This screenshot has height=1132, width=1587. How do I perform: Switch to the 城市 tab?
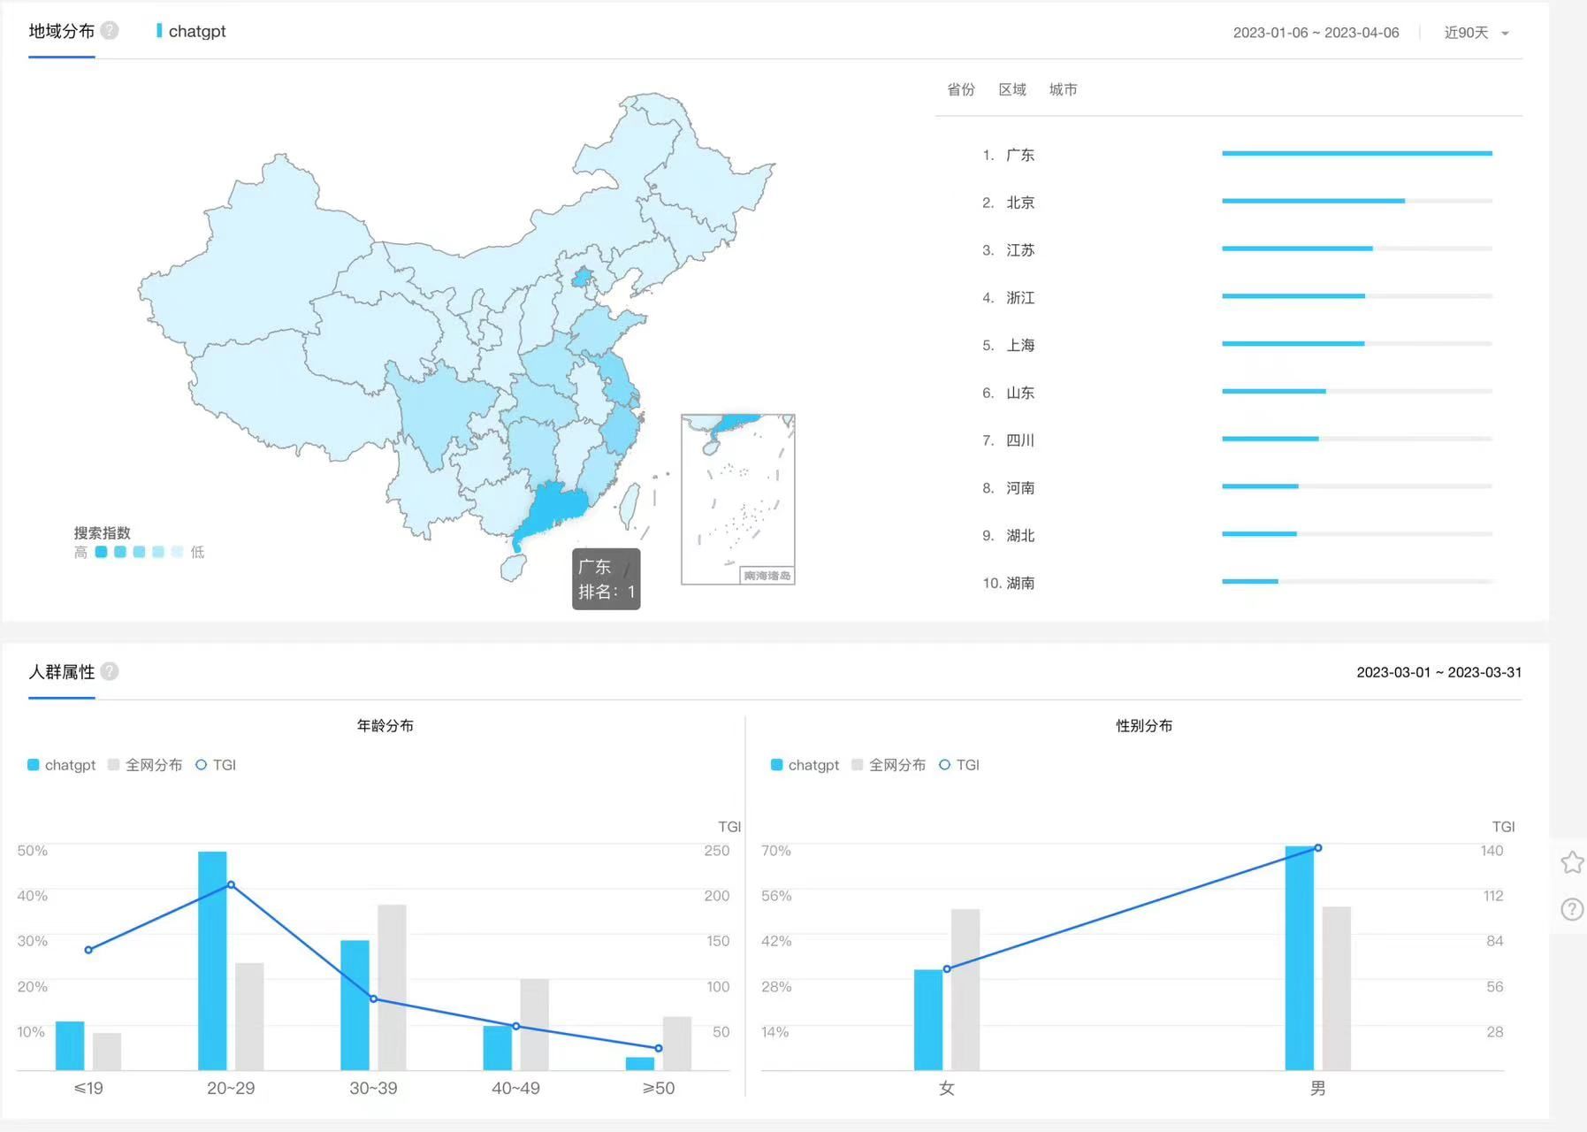point(1063,89)
